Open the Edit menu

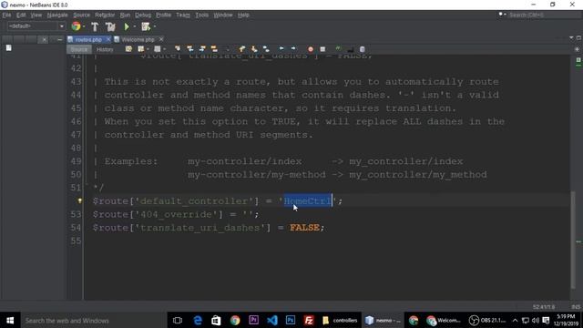coord(21,15)
